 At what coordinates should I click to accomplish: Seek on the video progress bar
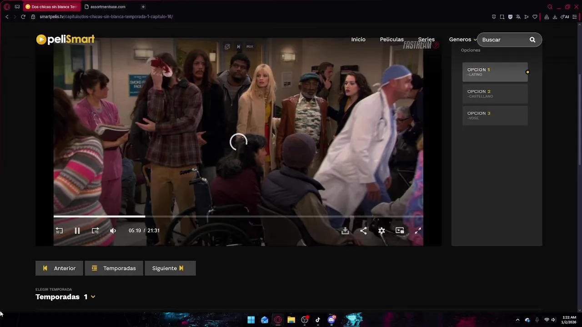click(x=238, y=216)
